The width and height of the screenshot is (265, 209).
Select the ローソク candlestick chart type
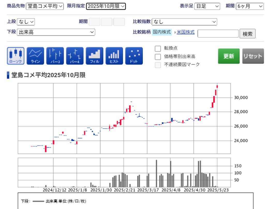(16, 56)
